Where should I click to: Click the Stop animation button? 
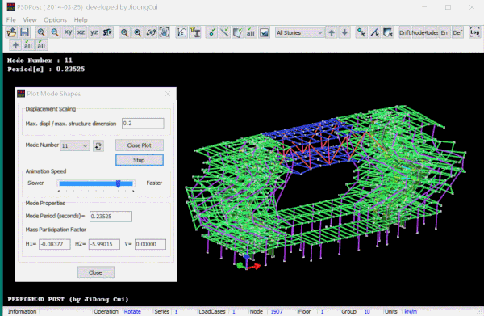pos(140,160)
